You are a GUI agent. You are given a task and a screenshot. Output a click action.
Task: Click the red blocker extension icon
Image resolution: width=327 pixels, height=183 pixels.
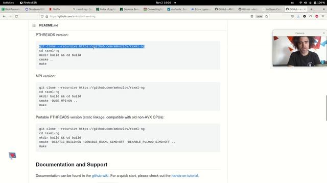pos(317,16)
